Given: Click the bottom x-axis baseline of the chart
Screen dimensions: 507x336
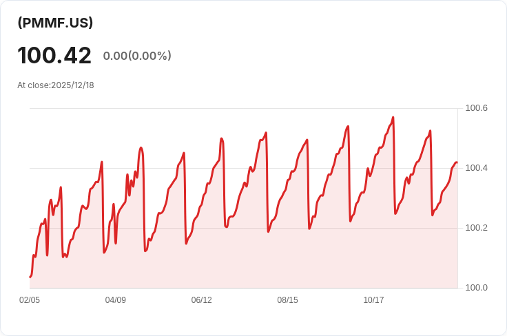Looking at the screenshot, I should 241,287.
